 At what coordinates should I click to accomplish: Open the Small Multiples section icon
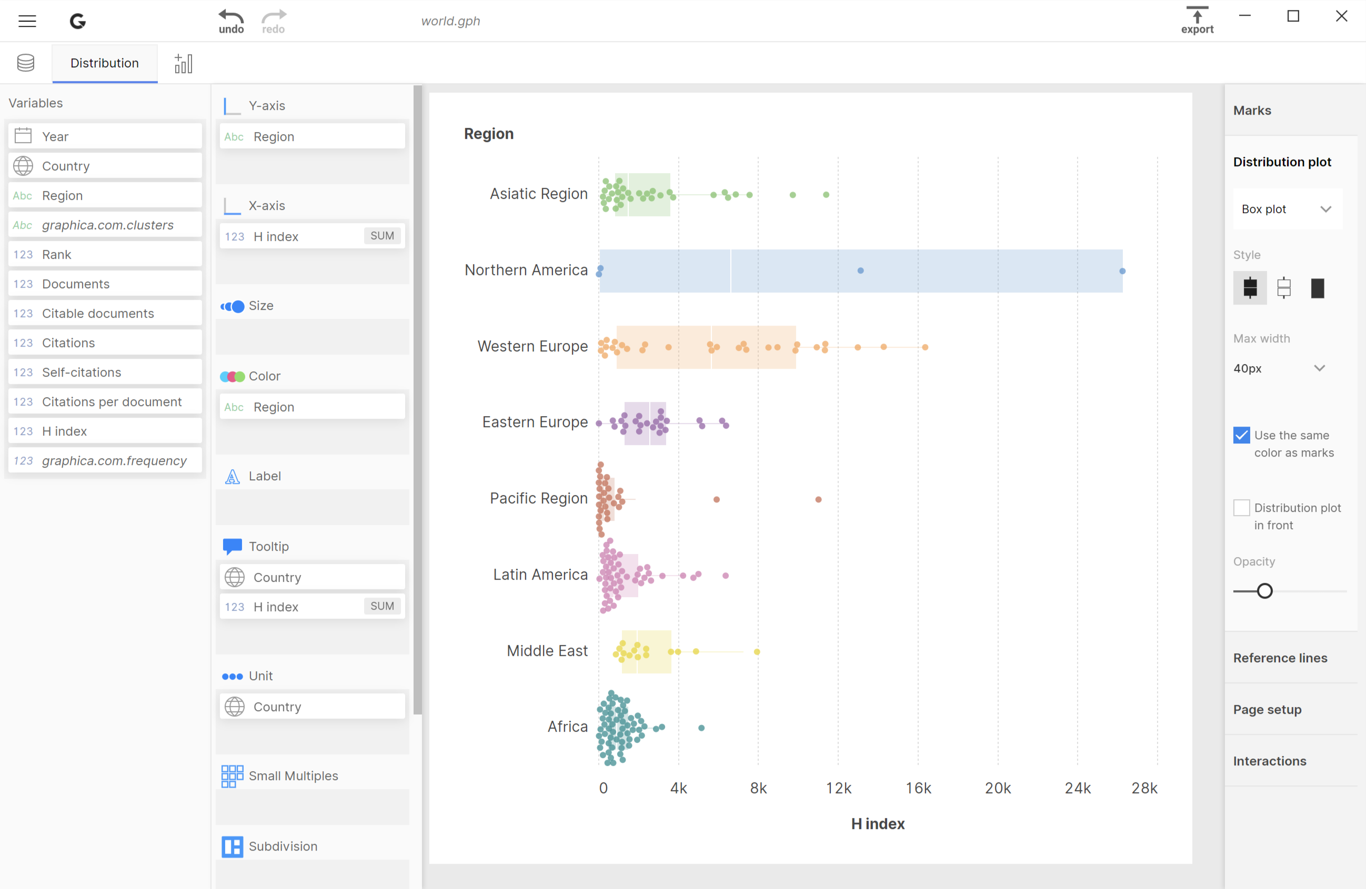click(232, 775)
